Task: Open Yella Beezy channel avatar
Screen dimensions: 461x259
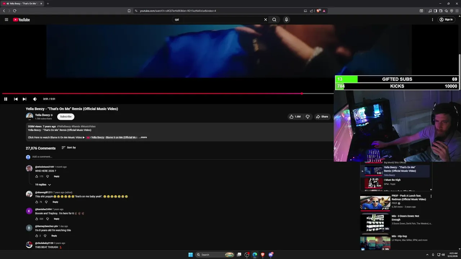Action: 30,116
